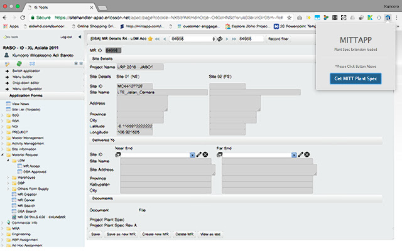Open Menu configuration
Screen dimensions: 402x251
point(27,88)
